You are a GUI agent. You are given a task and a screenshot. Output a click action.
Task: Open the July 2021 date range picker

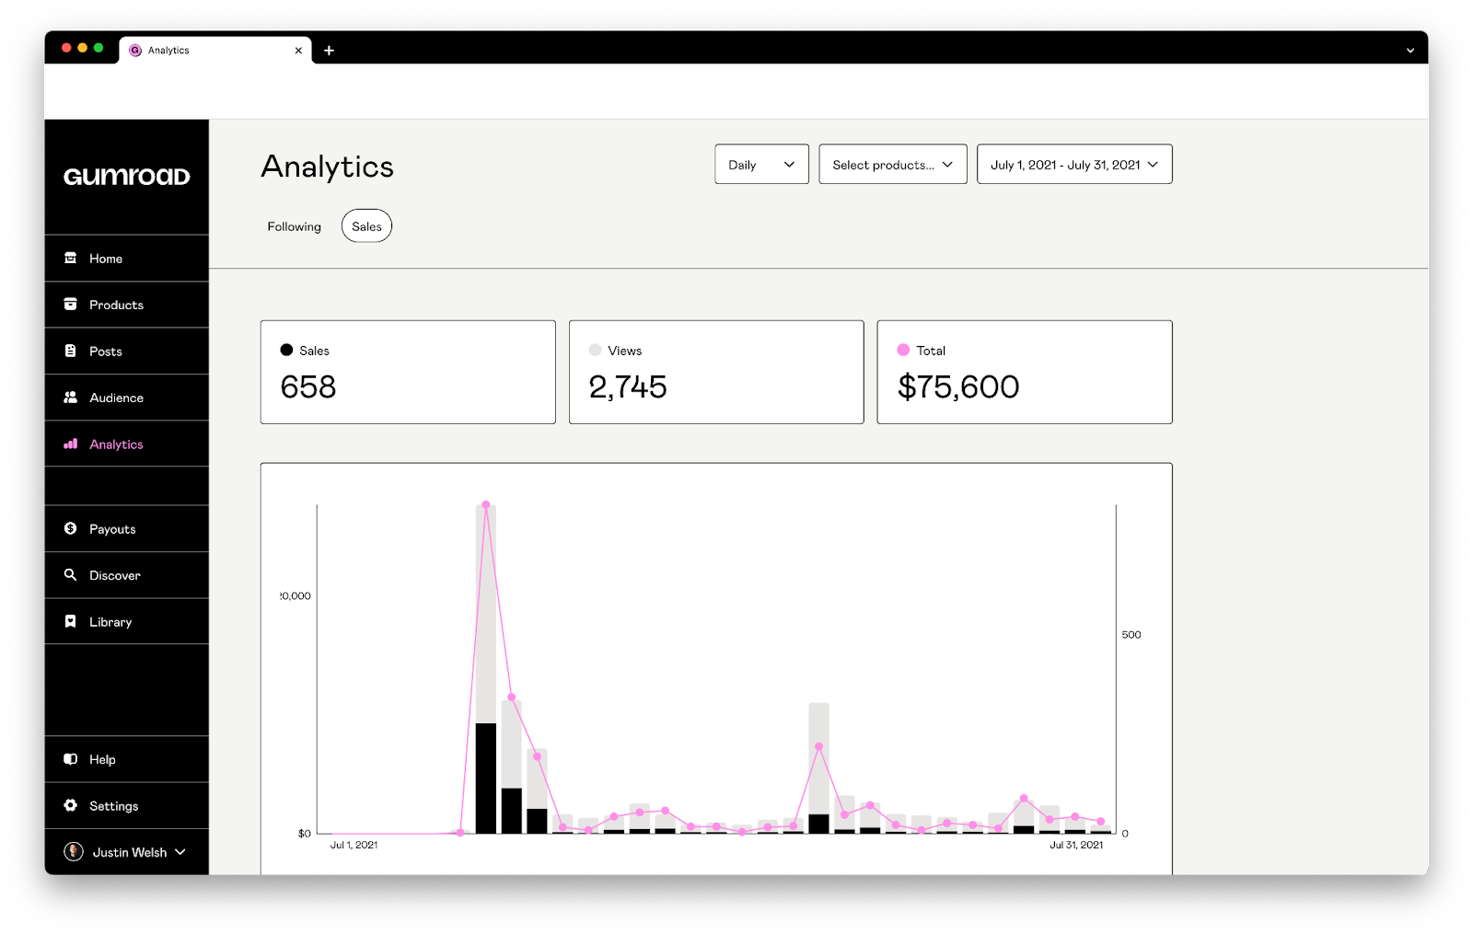click(x=1073, y=165)
